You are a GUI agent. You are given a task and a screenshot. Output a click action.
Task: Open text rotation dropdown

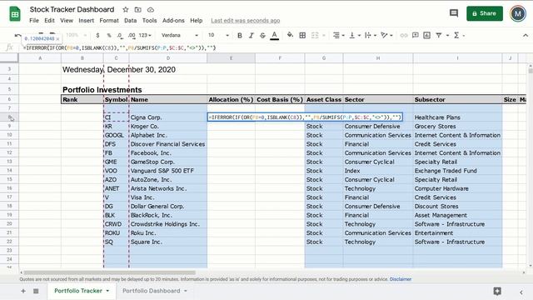point(386,35)
